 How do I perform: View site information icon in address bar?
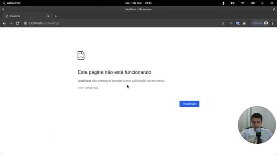pyautogui.click(x=26, y=23)
